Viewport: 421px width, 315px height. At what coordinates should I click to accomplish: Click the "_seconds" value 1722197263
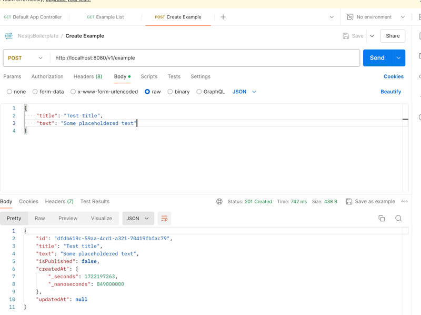click(99, 277)
